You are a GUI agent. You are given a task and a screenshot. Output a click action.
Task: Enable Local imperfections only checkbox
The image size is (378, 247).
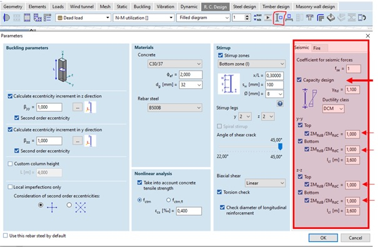[10, 187]
